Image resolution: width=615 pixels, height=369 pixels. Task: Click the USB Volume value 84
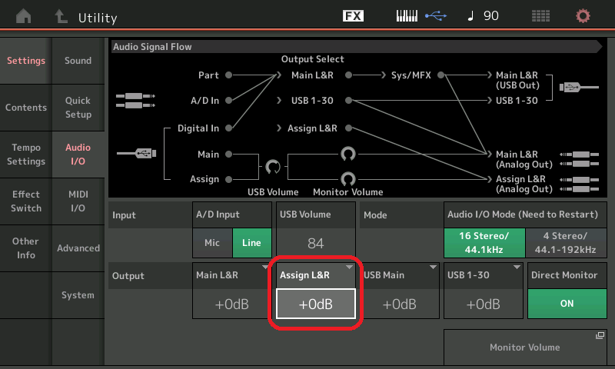315,243
